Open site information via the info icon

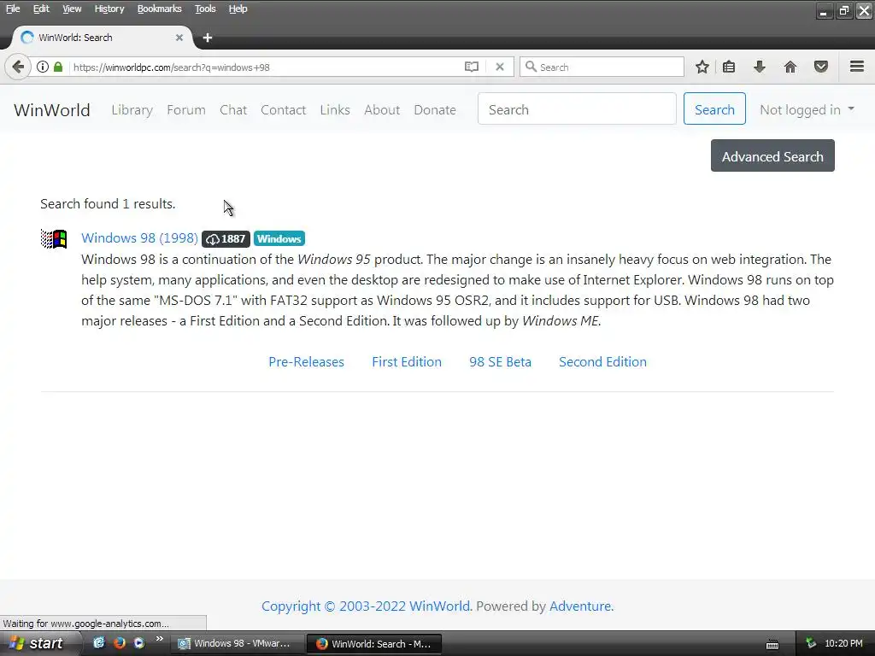[43, 67]
